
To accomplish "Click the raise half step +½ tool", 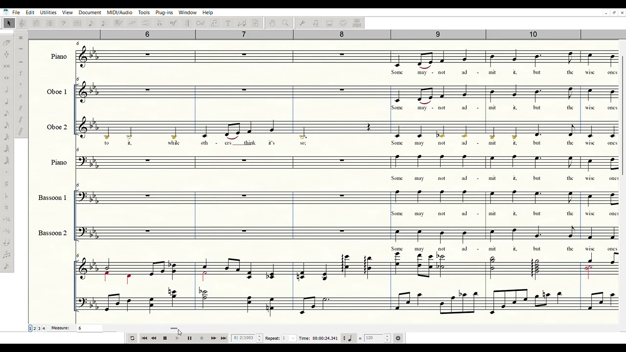I will (x=7, y=219).
